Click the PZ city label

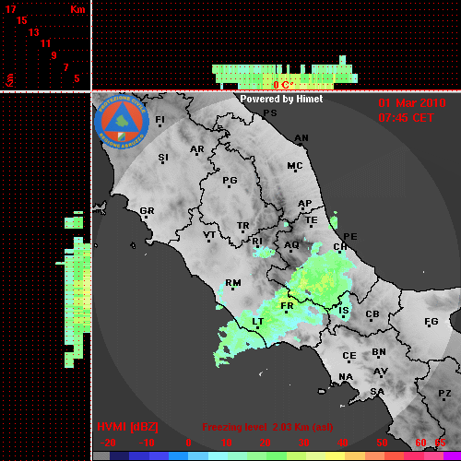click(444, 393)
